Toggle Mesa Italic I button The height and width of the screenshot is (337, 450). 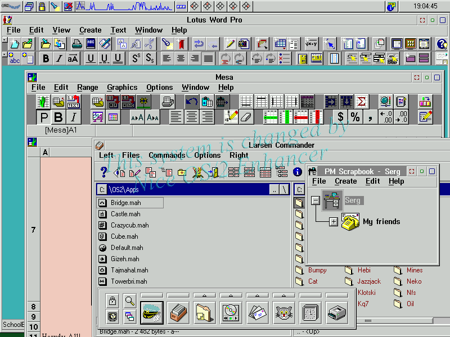[74, 117]
